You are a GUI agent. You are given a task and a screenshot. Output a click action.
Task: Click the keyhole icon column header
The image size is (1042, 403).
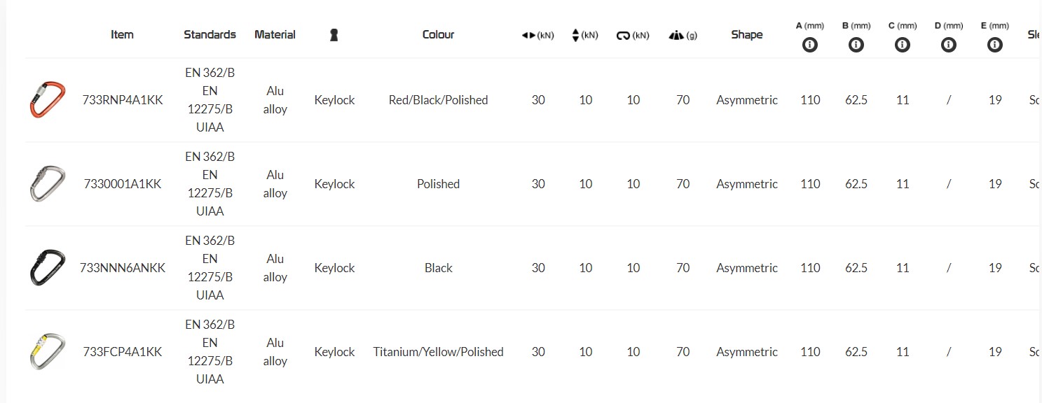[334, 35]
